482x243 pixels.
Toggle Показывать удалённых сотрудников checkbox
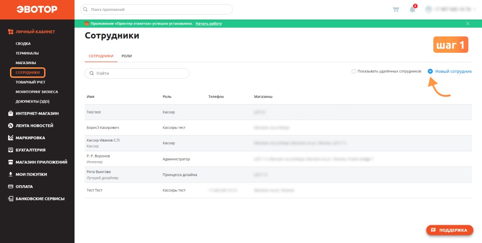coord(353,71)
